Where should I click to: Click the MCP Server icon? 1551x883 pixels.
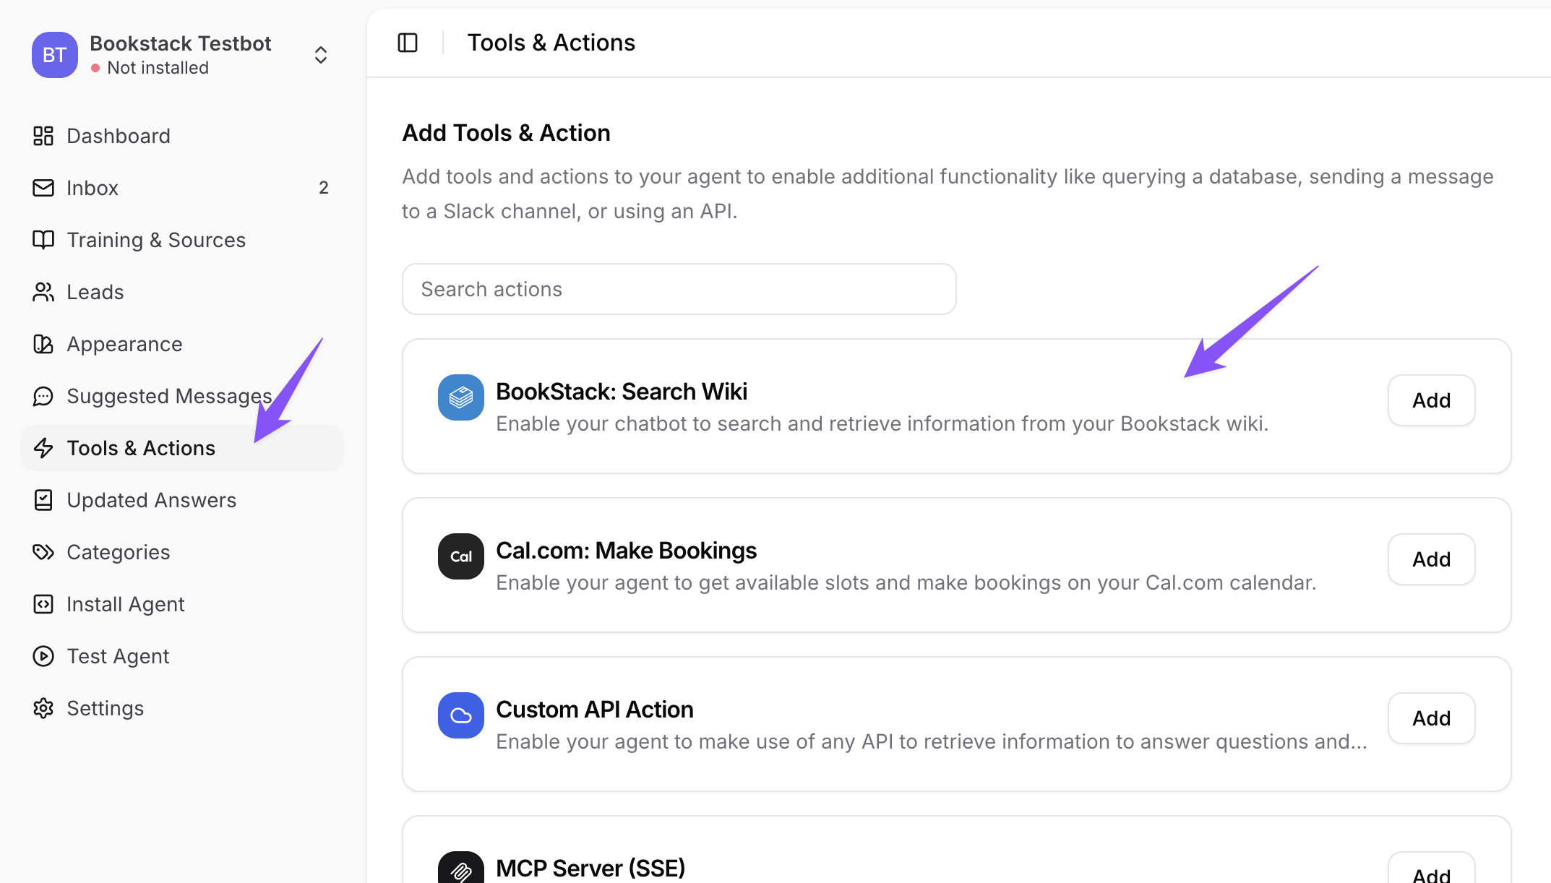460,869
